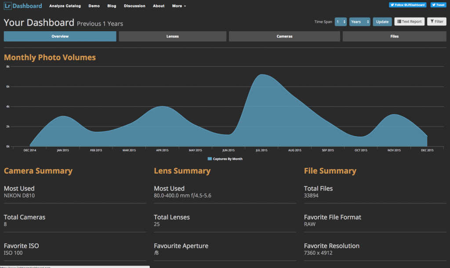Switch to the Lenses tab

tap(172, 36)
